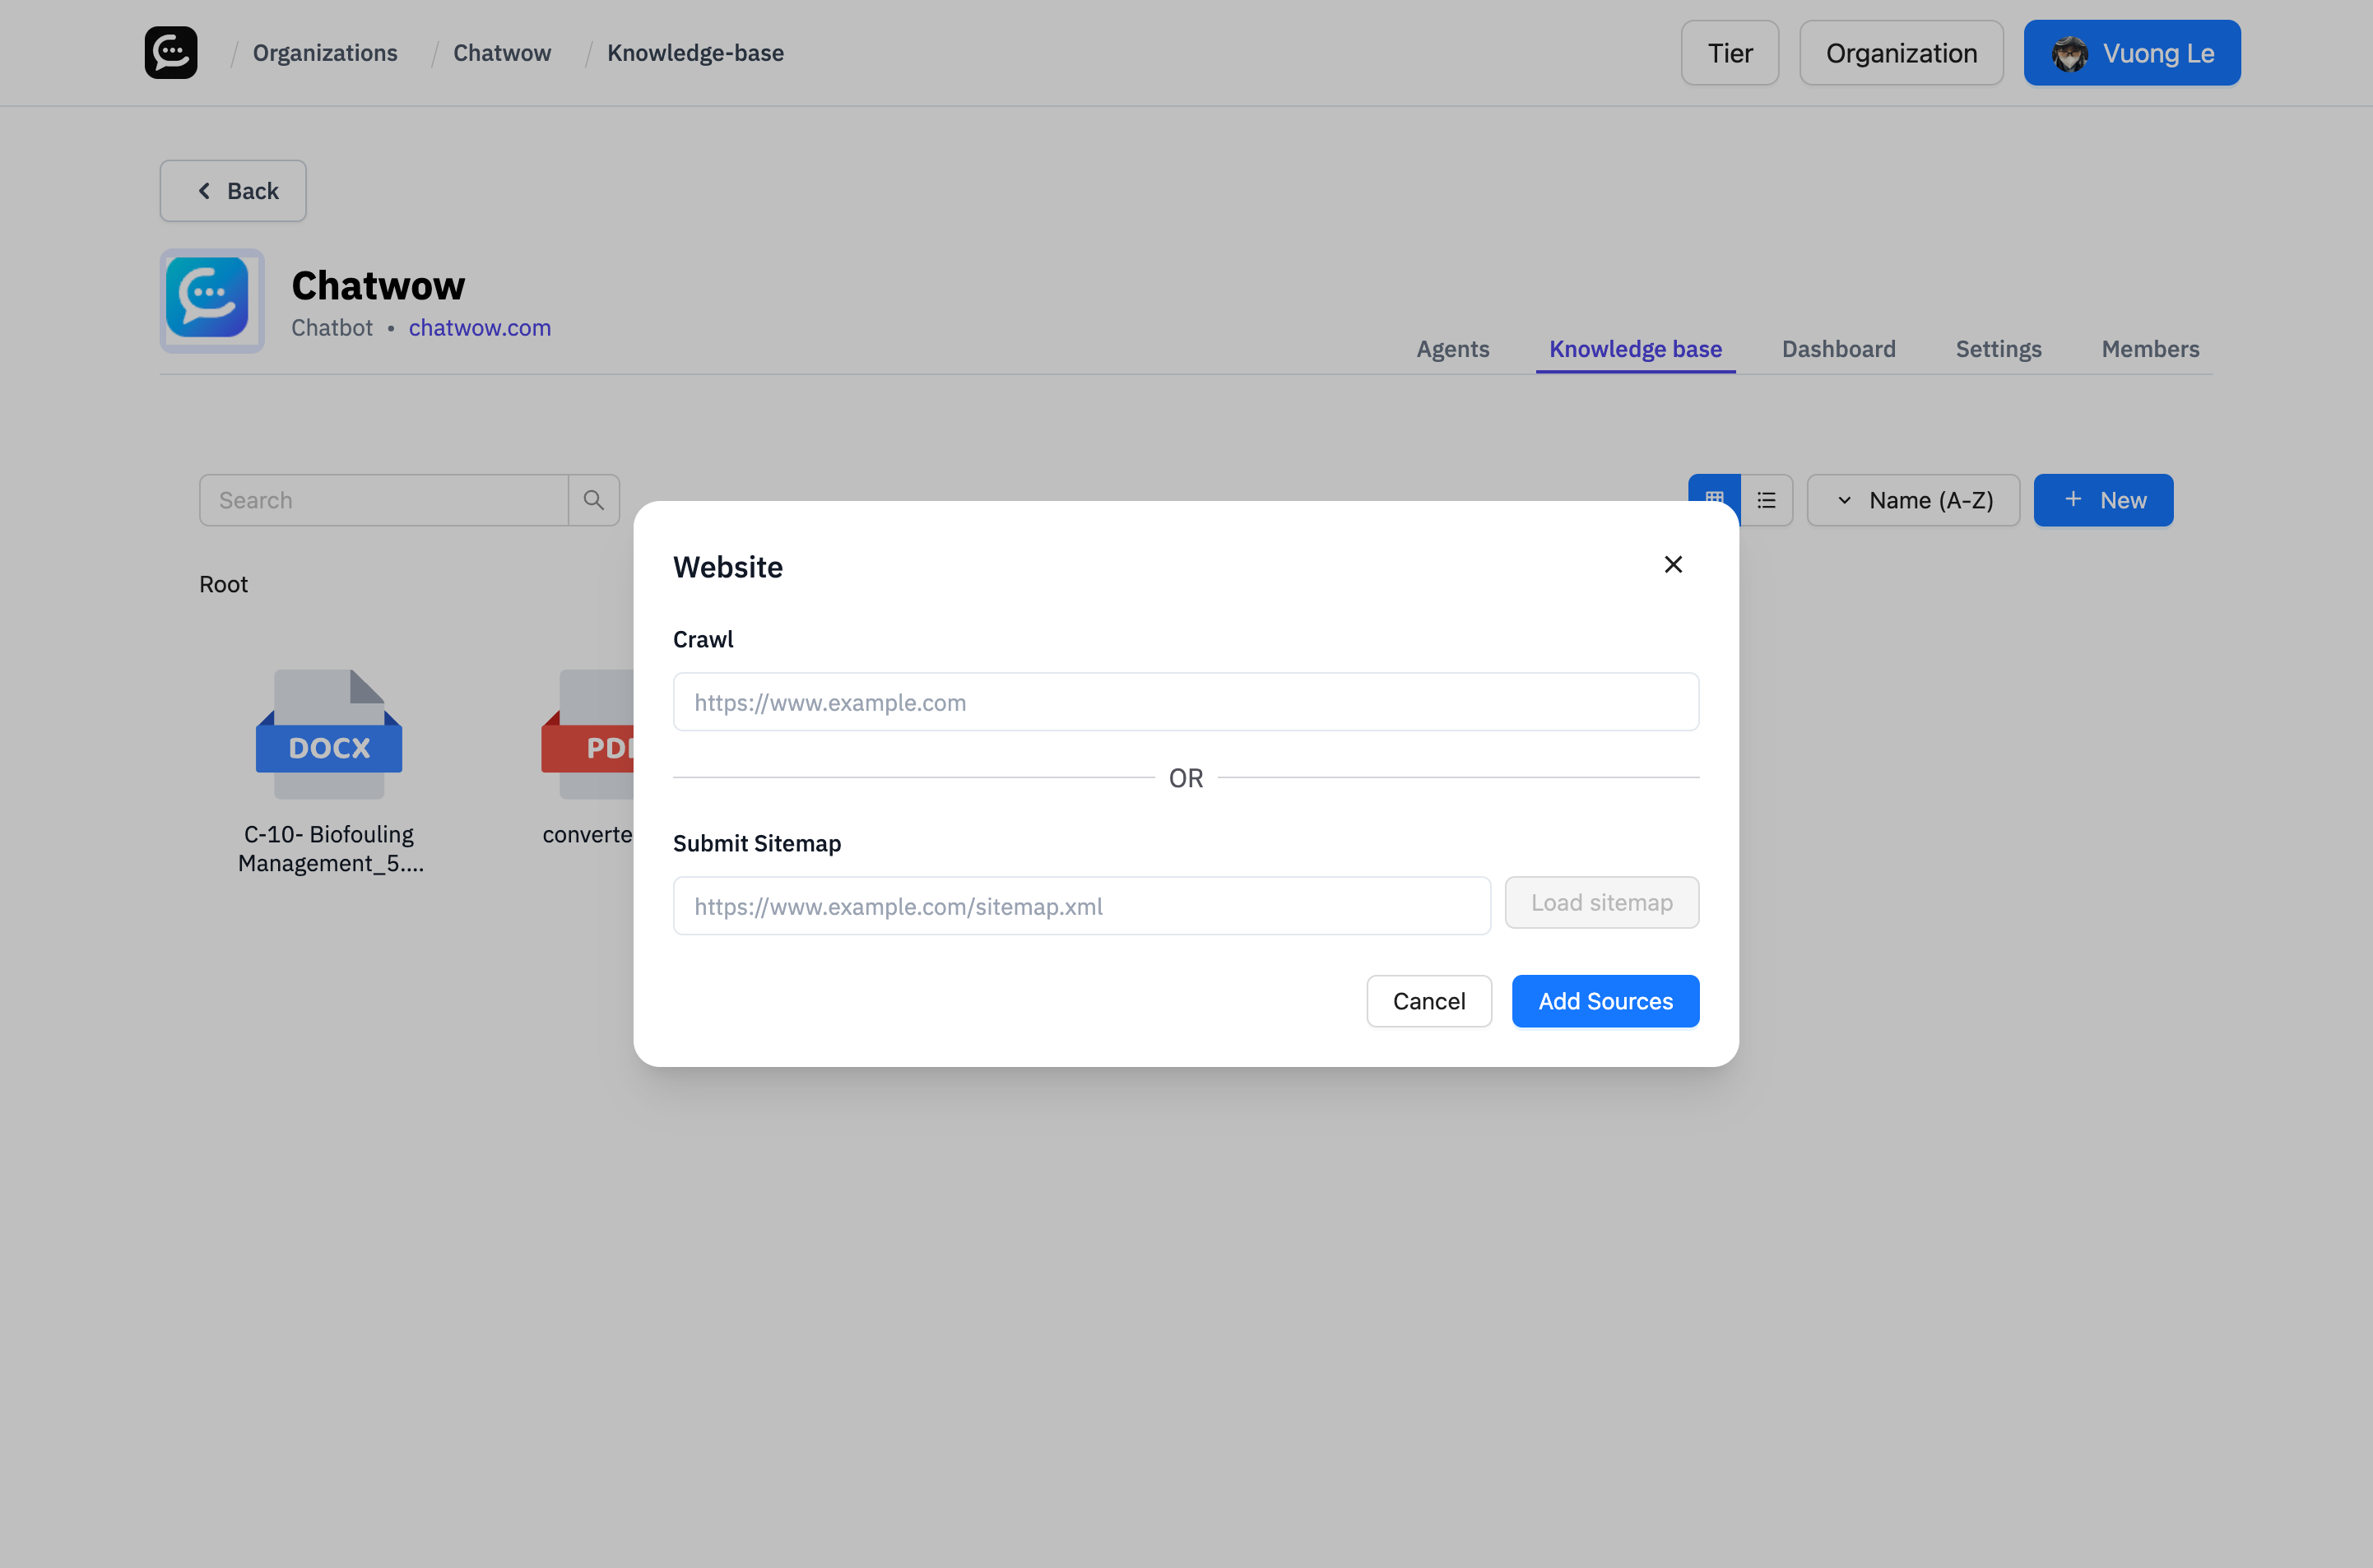The image size is (2373, 1568).
Task: Click the Add Sources button
Action: click(1605, 1000)
